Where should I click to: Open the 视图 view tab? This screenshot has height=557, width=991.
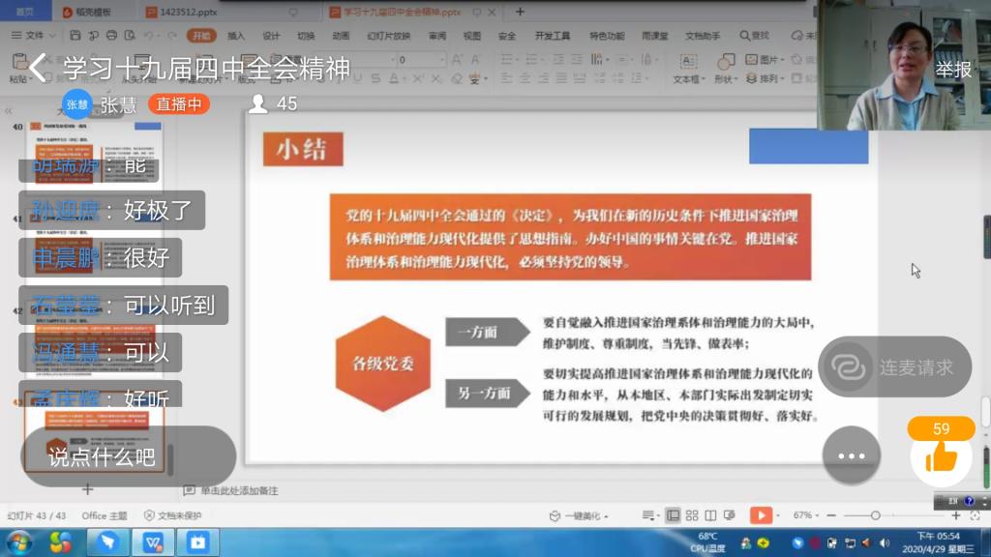point(472,36)
